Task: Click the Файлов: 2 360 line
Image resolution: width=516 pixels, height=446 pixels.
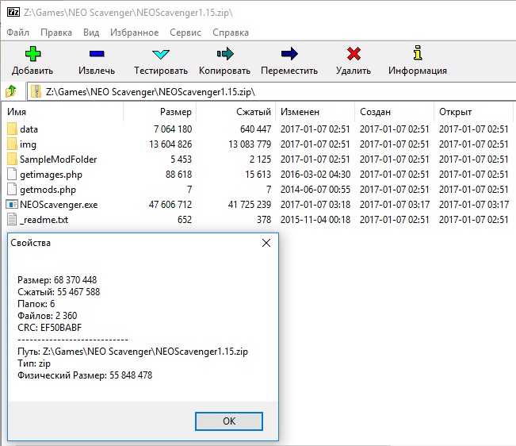Action: coord(47,316)
